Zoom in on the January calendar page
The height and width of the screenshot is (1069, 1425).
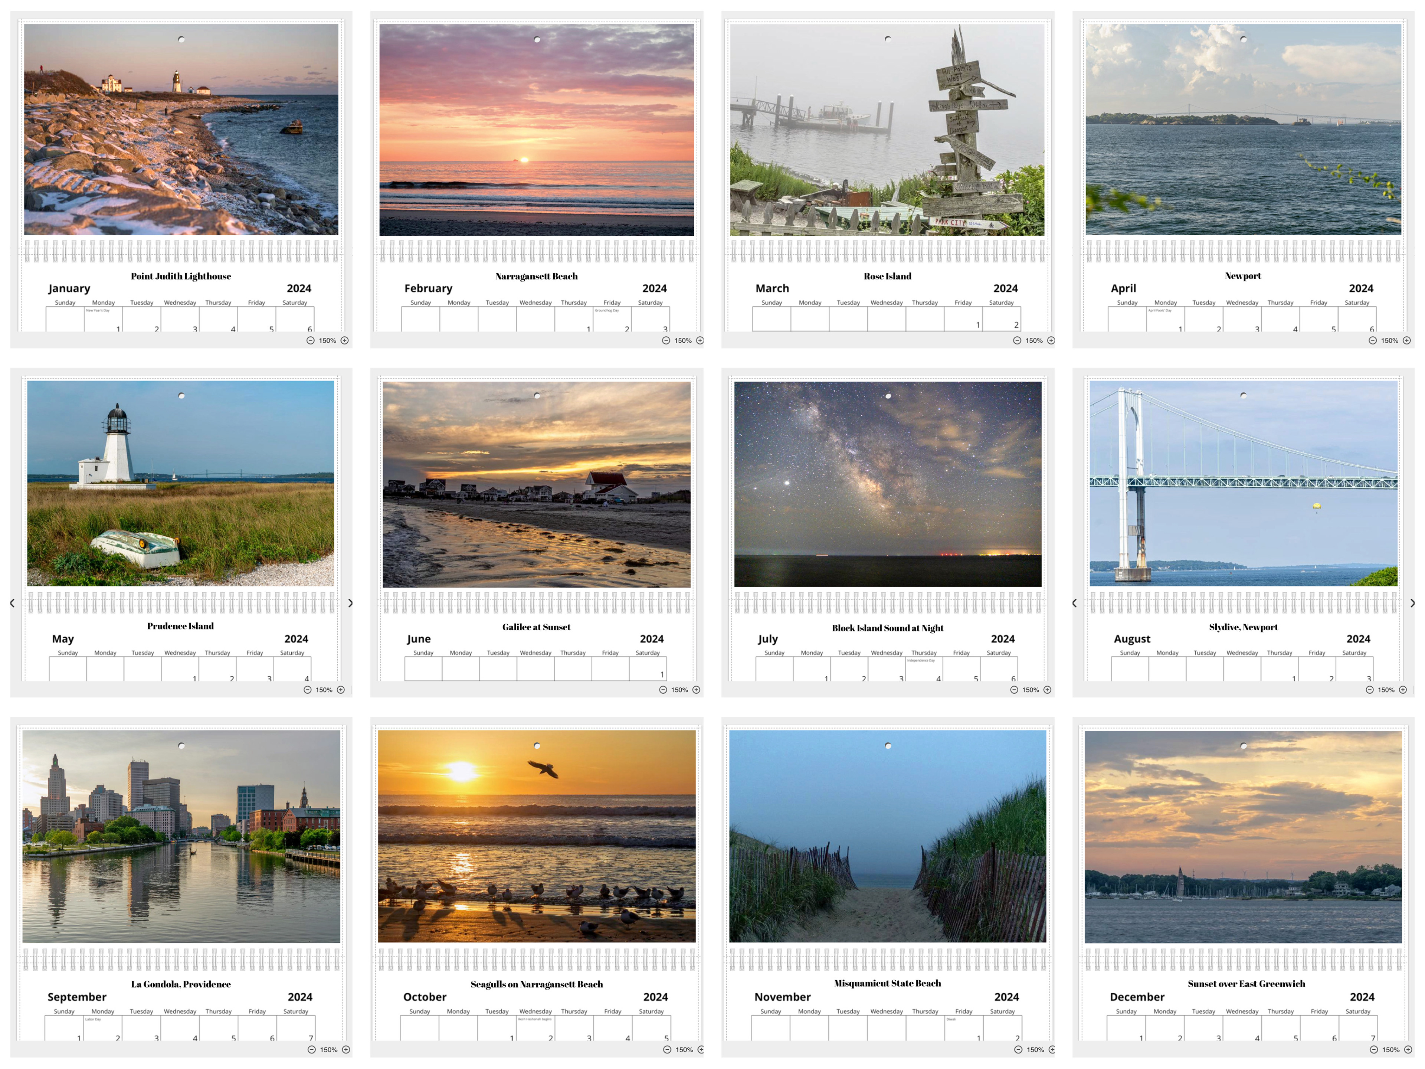[345, 340]
